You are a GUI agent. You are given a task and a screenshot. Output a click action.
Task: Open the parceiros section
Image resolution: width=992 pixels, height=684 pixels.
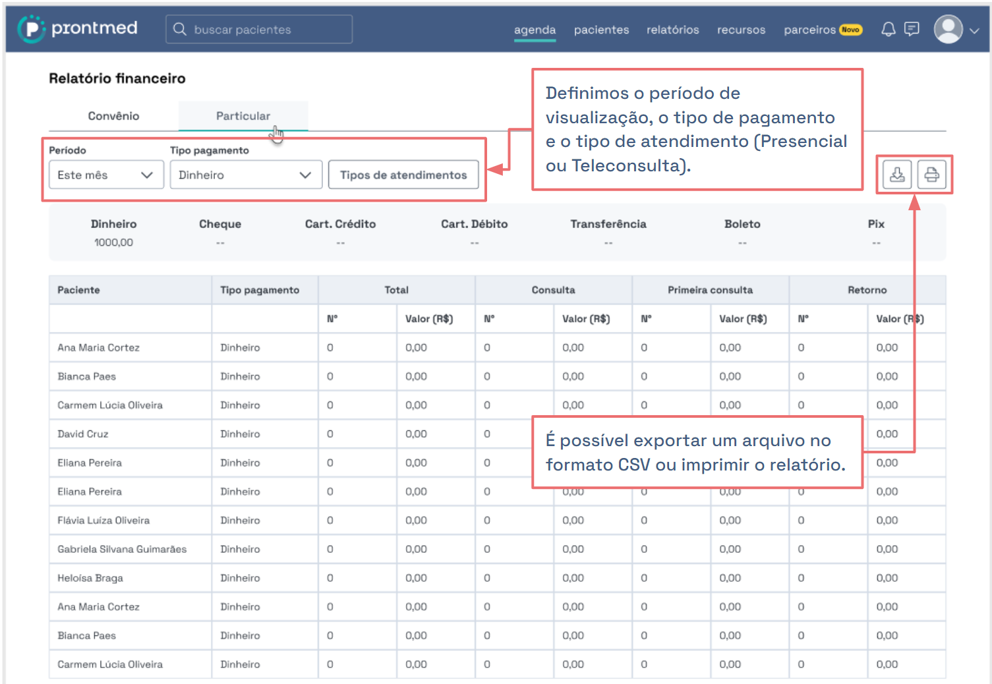tap(809, 30)
